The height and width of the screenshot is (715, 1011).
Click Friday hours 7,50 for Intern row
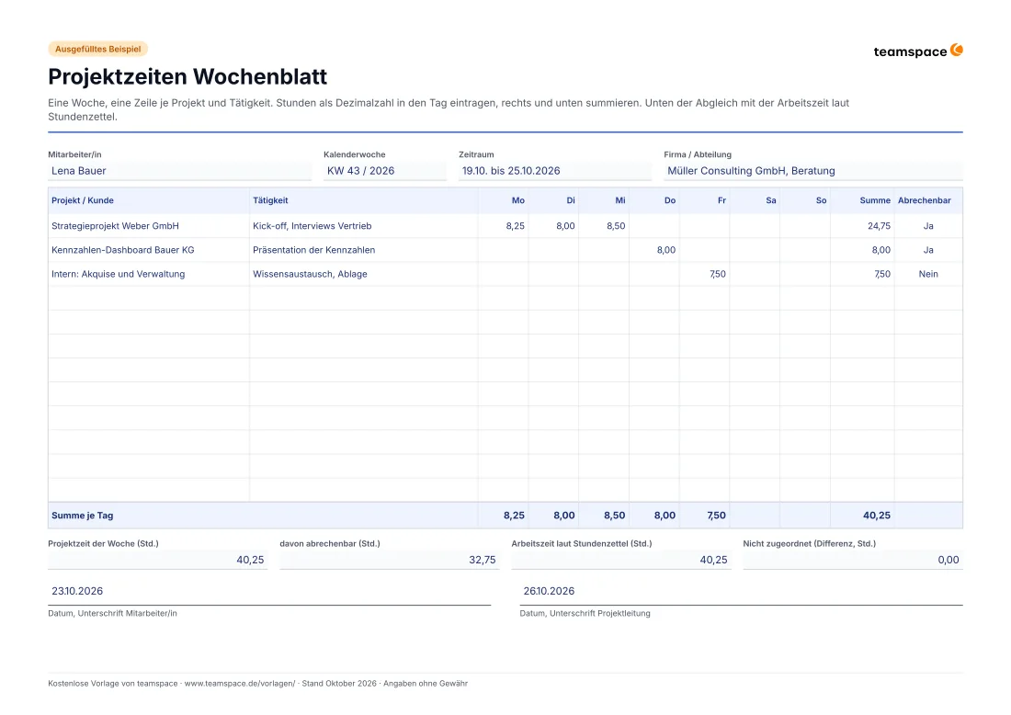(718, 273)
